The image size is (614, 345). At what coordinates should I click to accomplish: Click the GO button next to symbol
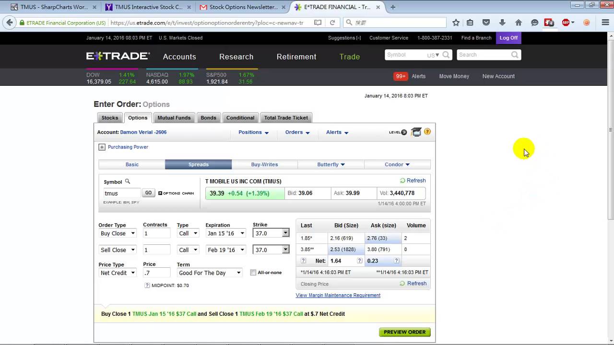tap(148, 193)
